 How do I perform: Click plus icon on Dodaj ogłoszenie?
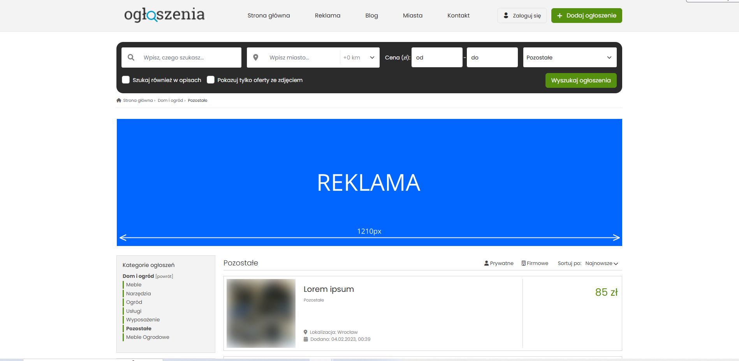pos(560,16)
